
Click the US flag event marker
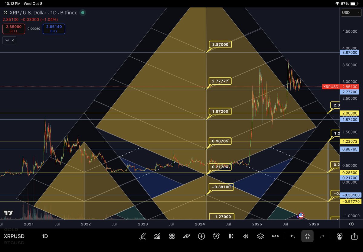[x=301, y=215]
